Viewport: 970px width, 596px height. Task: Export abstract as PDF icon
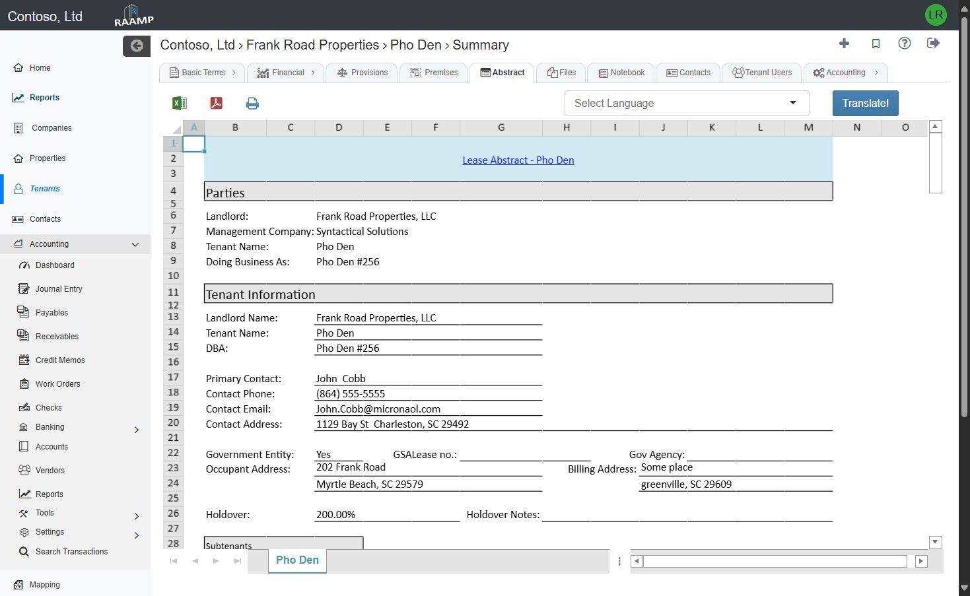click(216, 103)
